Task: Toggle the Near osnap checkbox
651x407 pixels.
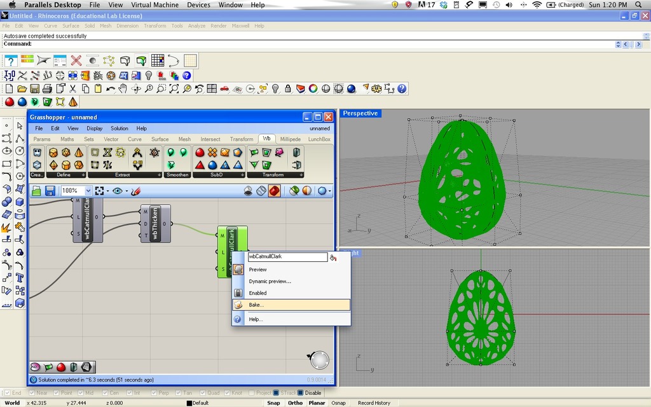Action: (x=32, y=392)
